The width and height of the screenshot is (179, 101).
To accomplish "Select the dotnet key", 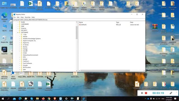I will 25,59.
